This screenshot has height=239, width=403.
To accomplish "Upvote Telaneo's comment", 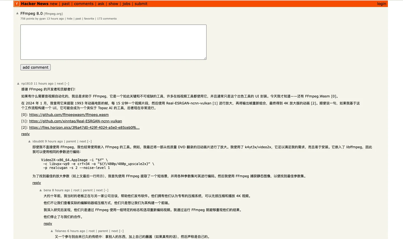I will (52, 231).
